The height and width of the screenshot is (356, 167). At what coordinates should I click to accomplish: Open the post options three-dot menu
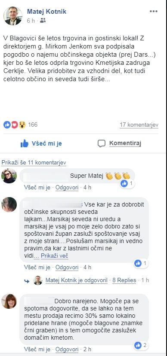click(154, 12)
